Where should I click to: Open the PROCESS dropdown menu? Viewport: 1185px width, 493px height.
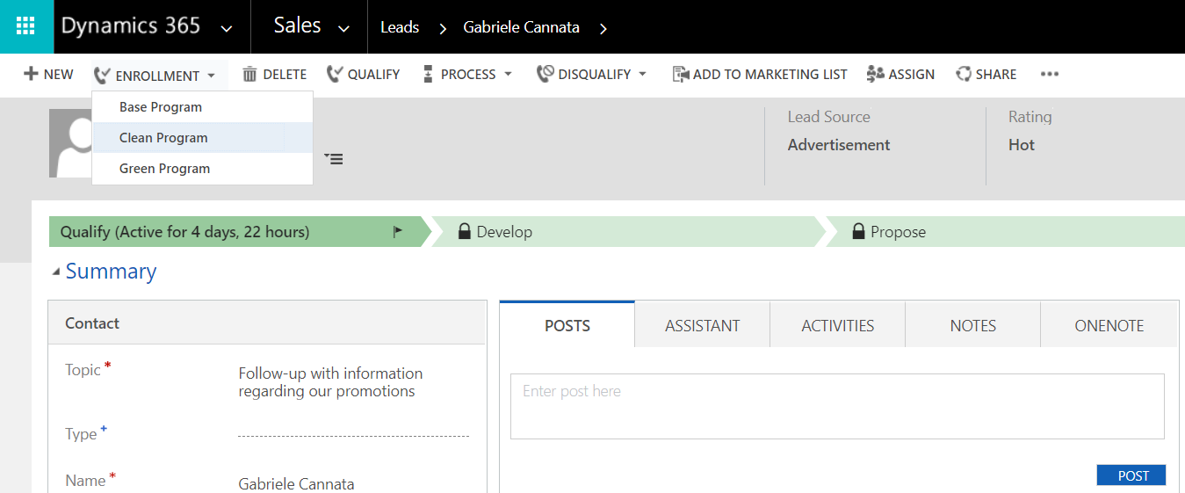(508, 75)
